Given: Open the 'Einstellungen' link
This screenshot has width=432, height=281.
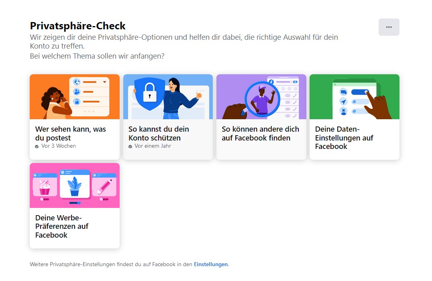Looking at the screenshot, I should point(211,265).
